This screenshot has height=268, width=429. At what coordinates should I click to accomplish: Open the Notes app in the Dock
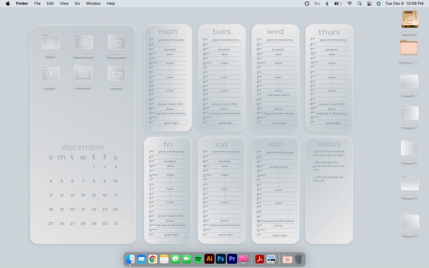click(164, 259)
